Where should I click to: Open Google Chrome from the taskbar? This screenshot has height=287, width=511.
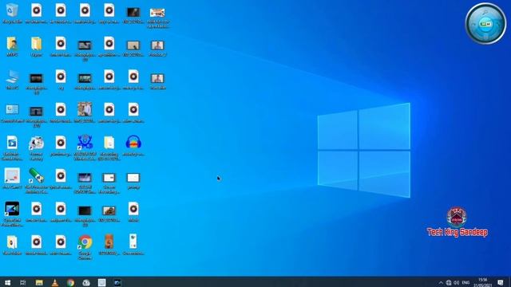tap(70, 282)
